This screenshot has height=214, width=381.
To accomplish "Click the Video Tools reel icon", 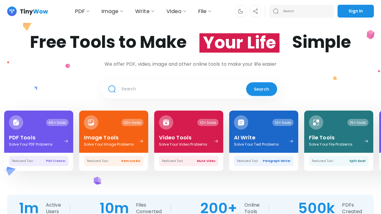I will pyautogui.click(x=166, y=122).
